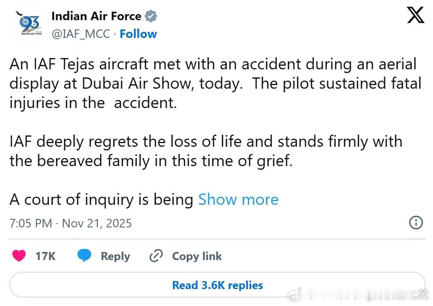Like the post with the heart icon
This screenshot has width=433, height=306.
click(19, 256)
